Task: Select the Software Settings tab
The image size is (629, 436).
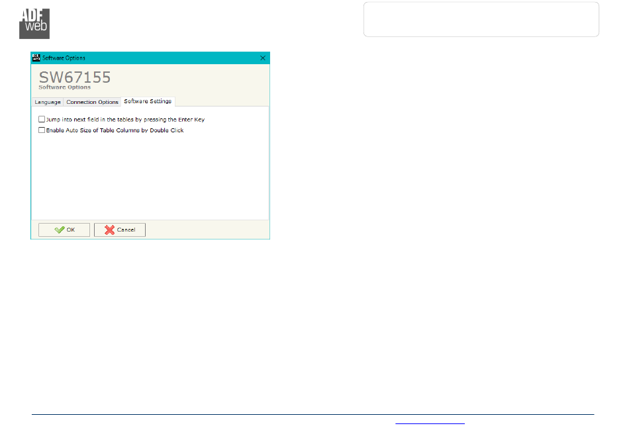Action: (148, 101)
